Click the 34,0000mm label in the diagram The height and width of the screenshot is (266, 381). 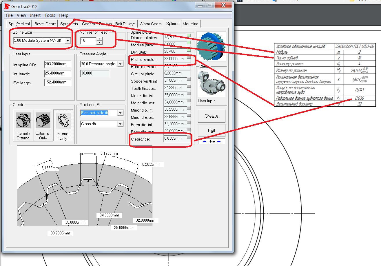pos(109,215)
